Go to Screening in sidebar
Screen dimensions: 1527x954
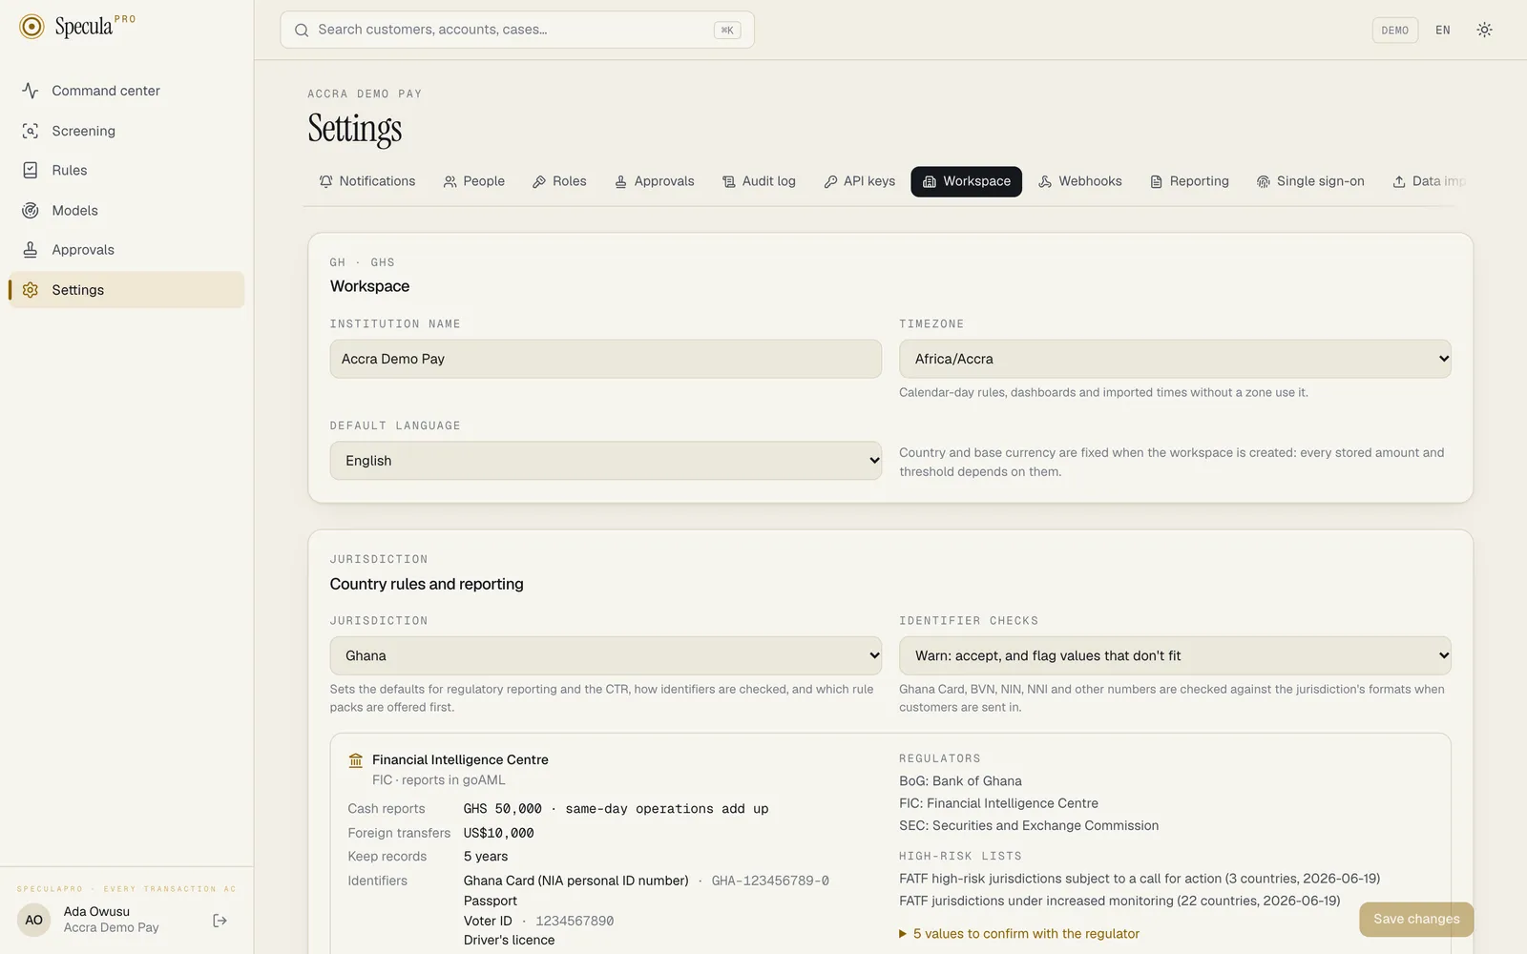pyautogui.click(x=126, y=131)
